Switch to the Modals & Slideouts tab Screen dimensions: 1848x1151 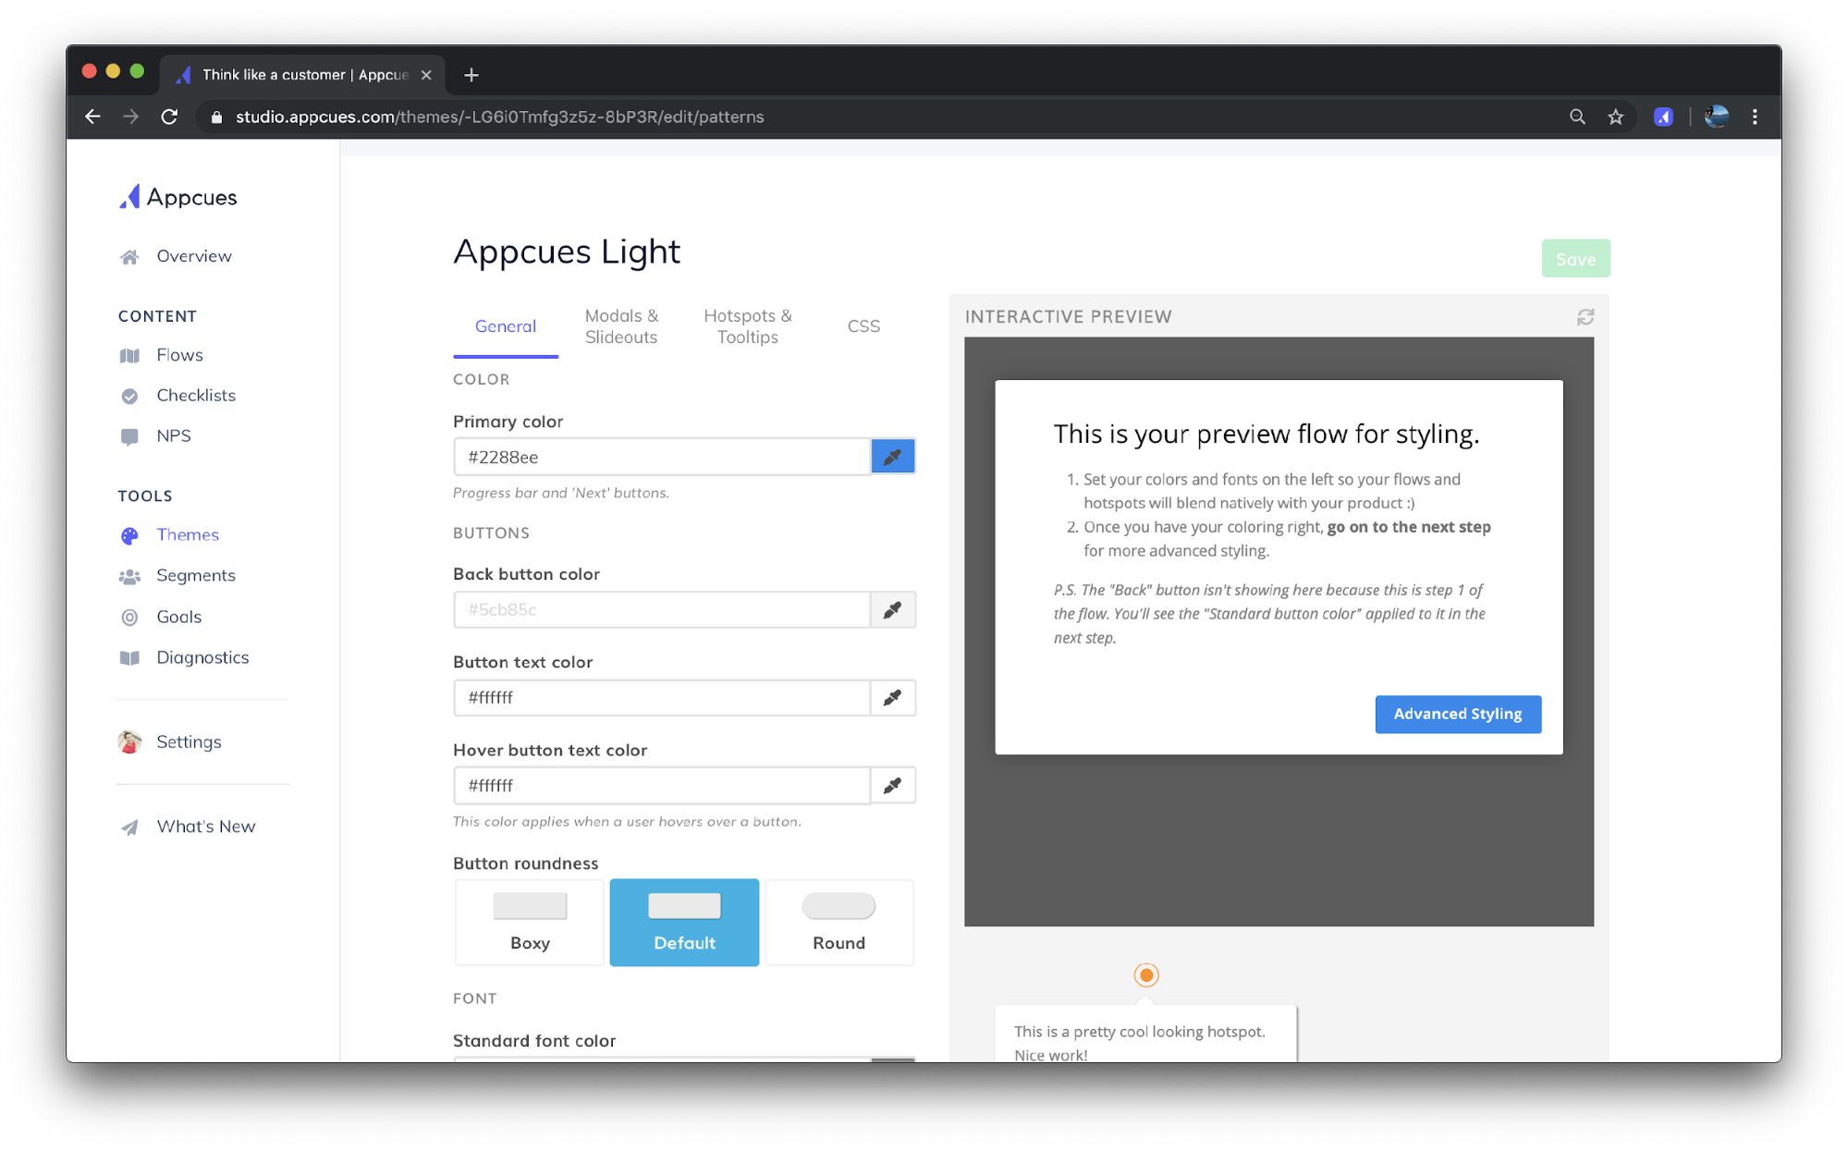[621, 326]
